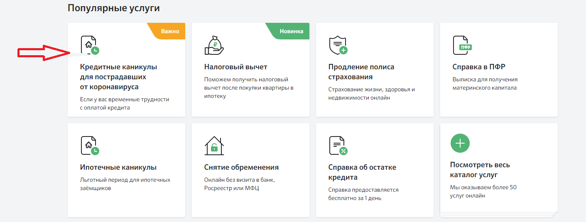586x222 pixels.
Task: Click the tax deduction money bag icon
Action: [214, 45]
